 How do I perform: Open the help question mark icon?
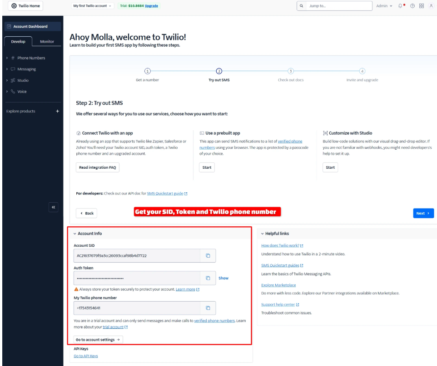(412, 6)
